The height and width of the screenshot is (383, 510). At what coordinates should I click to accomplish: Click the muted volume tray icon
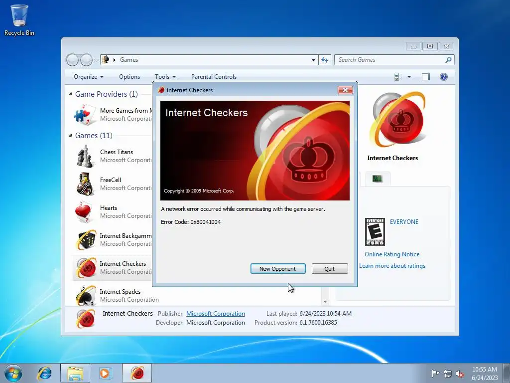pyautogui.click(x=460, y=374)
